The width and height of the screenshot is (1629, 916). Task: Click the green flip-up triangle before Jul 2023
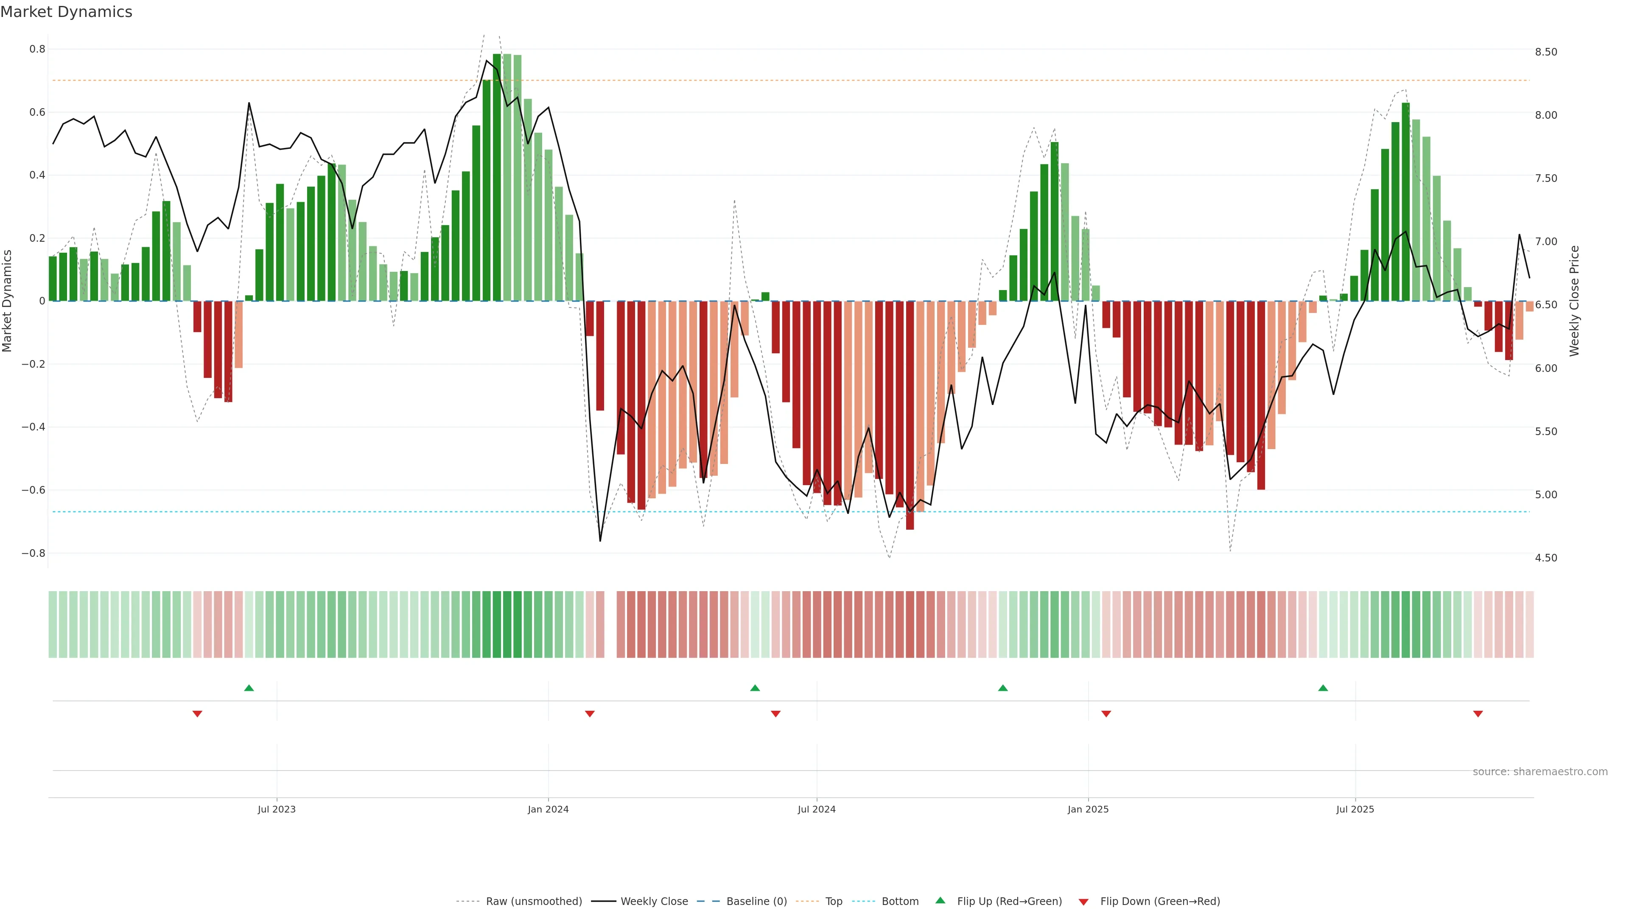pyautogui.click(x=249, y=688)
